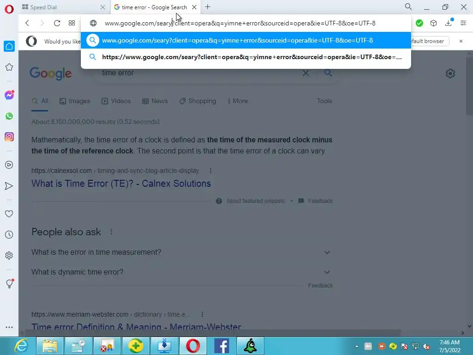Close the Speed Dial tab
The width and height of the screenshot is (473, 355).
pyautogui.click(x=103, y=7)
